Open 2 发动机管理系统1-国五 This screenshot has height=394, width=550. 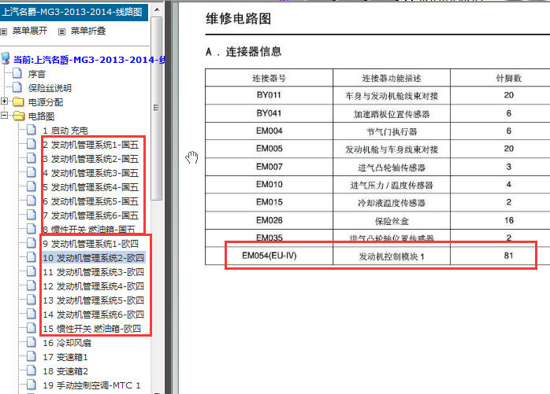coord(91,145)
